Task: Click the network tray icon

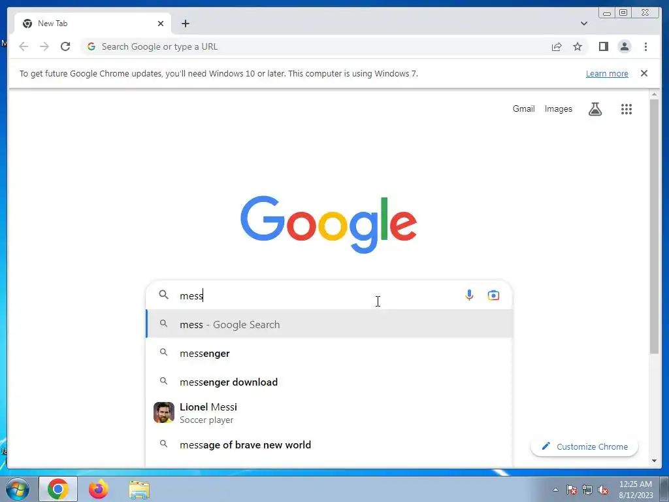Action: pos(587,490)
